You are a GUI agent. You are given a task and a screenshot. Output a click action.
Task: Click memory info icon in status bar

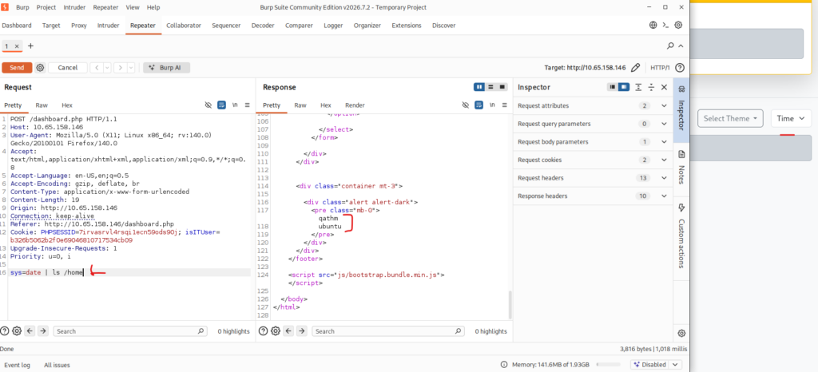click(x=504, y=365)
